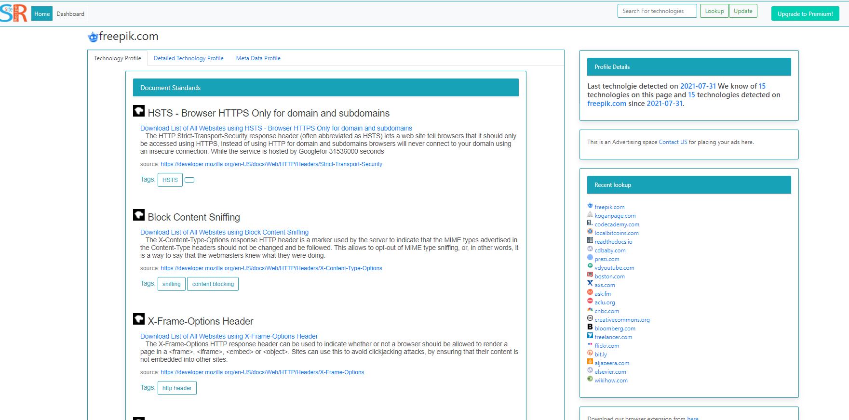Focus the Search For technologies field
Viewport: 849px width, 420px height.
[x=657, y=11]
